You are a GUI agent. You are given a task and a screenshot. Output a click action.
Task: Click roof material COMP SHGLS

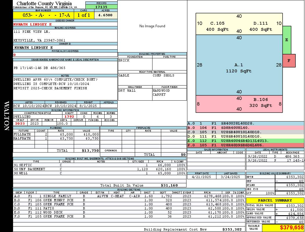(163, 75)
